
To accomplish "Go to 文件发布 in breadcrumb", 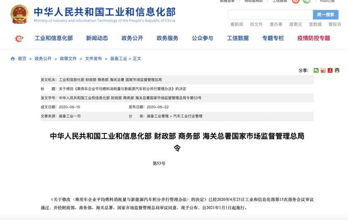I will pyautogui.click(x=93, y=58).
